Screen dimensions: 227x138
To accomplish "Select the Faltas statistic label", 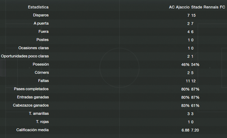I will coord(43,81).
